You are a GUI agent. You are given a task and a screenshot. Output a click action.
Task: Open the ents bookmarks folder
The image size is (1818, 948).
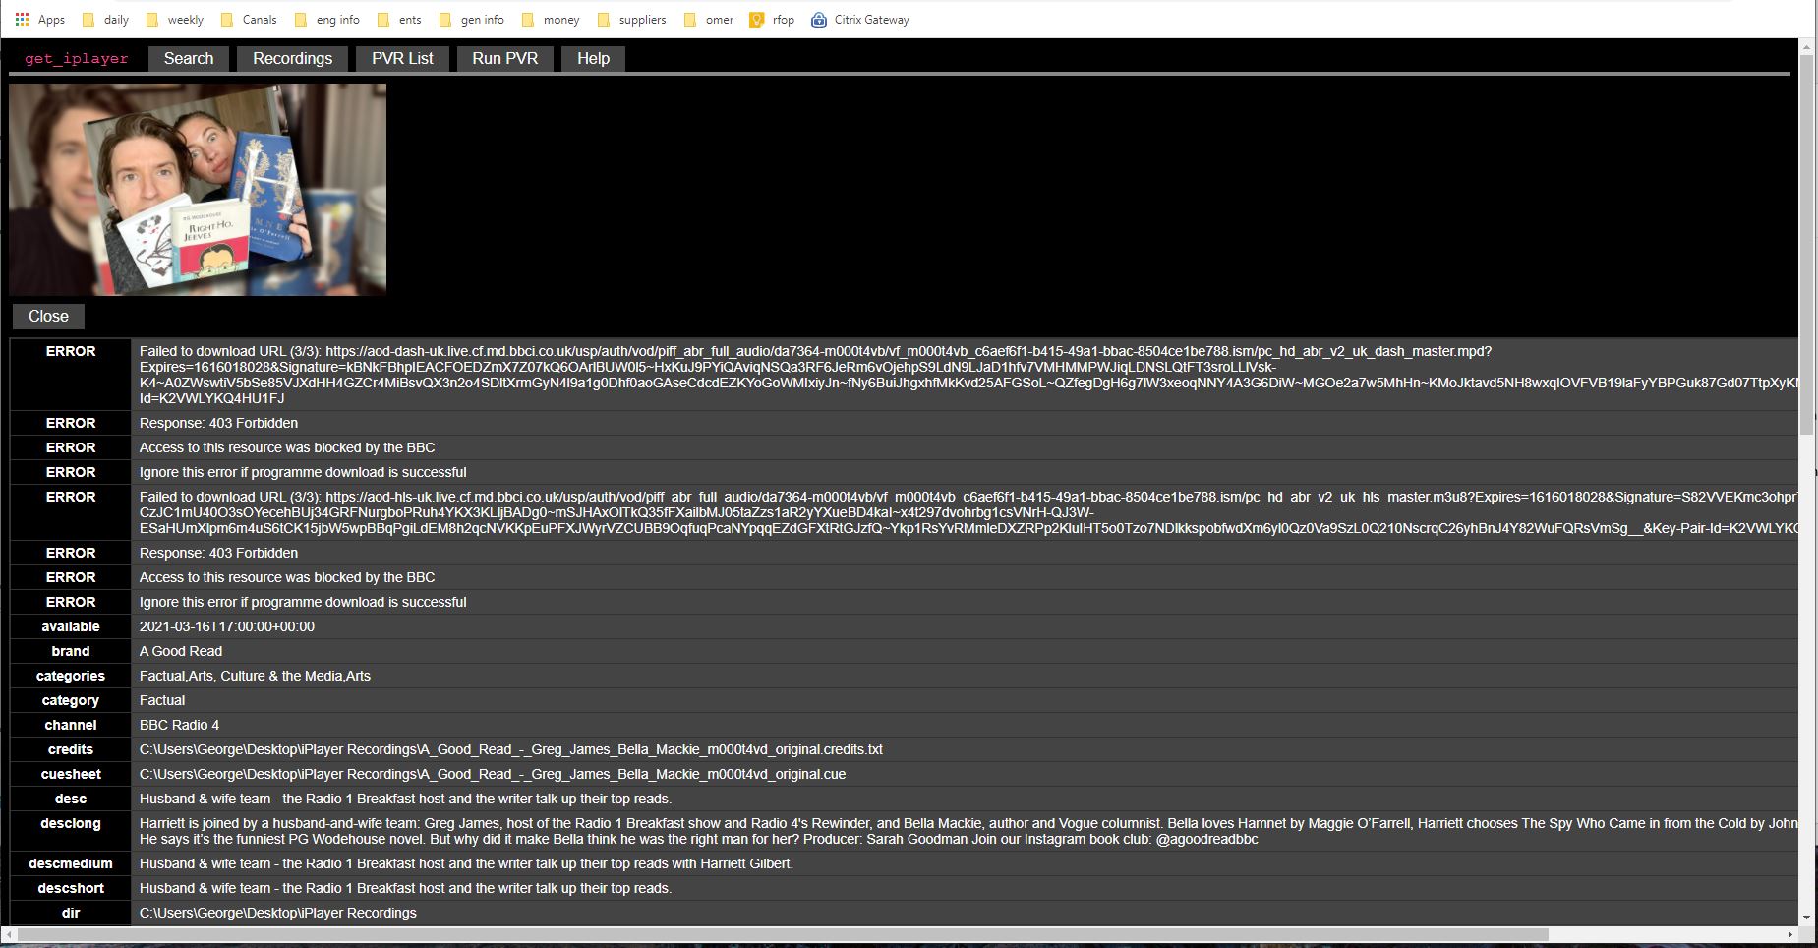point(409,19)
